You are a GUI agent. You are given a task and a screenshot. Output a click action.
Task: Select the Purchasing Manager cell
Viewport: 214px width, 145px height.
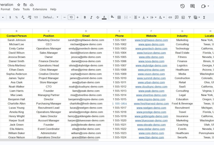click(x=49, y=104)
